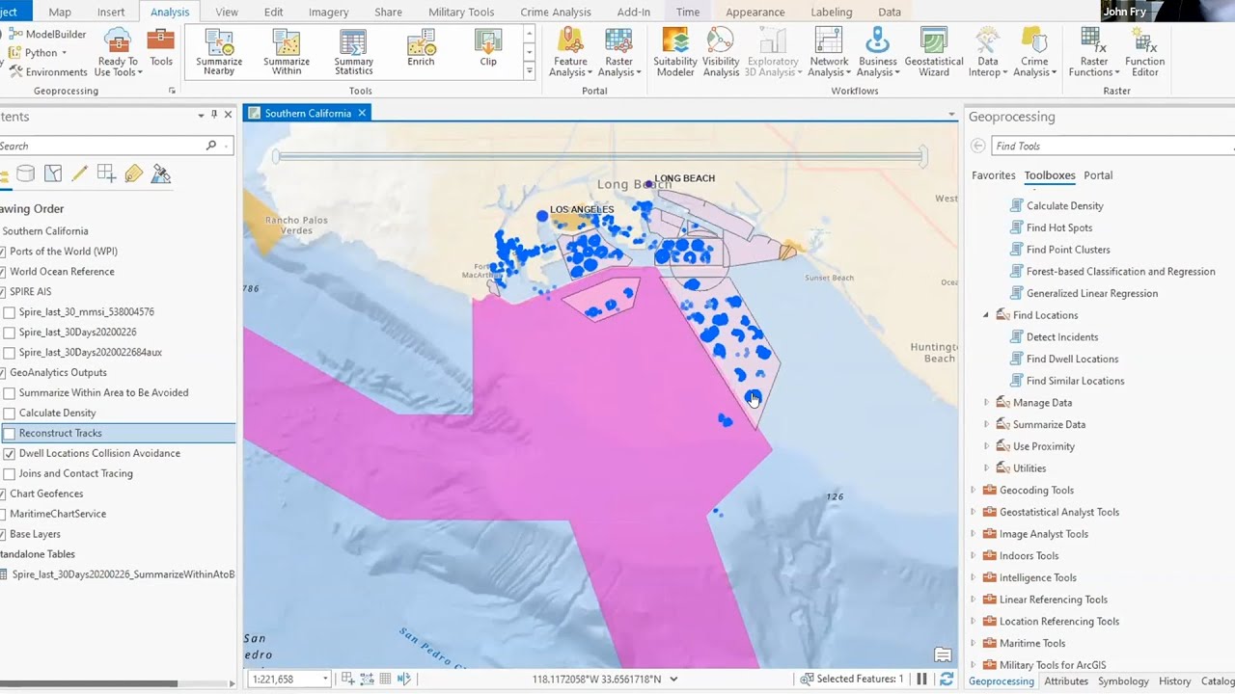This screenshot has height=694, width=1235.
Task: Open the Clip tool
Action: pos(488,48)
